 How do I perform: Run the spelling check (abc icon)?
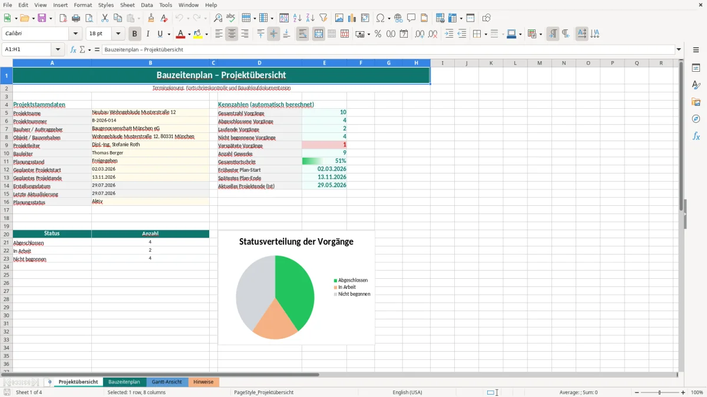click(231, 18)
